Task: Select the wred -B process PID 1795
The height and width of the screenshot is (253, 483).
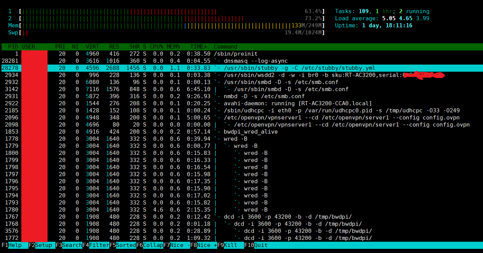Action: point(241,188)
